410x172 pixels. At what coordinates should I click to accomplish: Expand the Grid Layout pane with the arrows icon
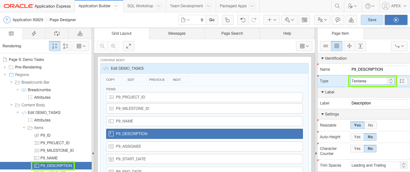129,46
